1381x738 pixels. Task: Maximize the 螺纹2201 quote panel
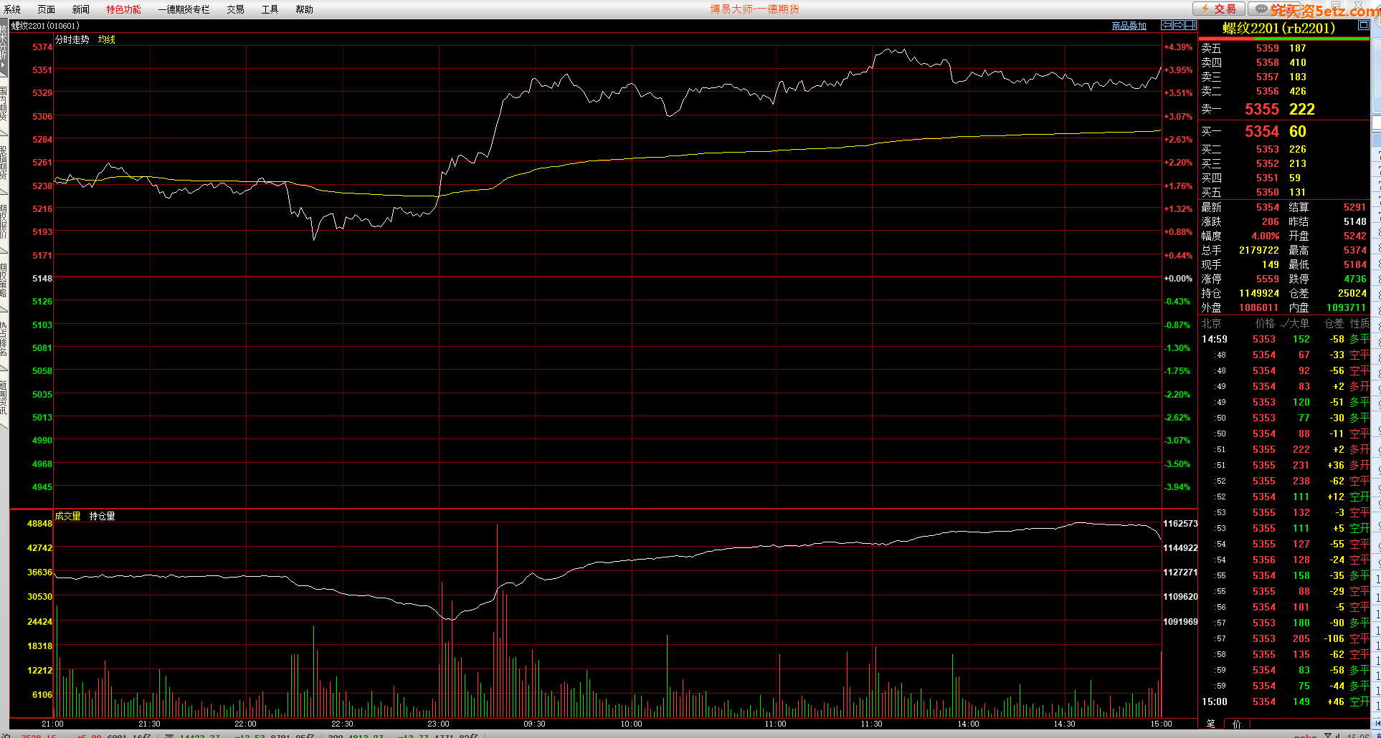point(1363,25)
